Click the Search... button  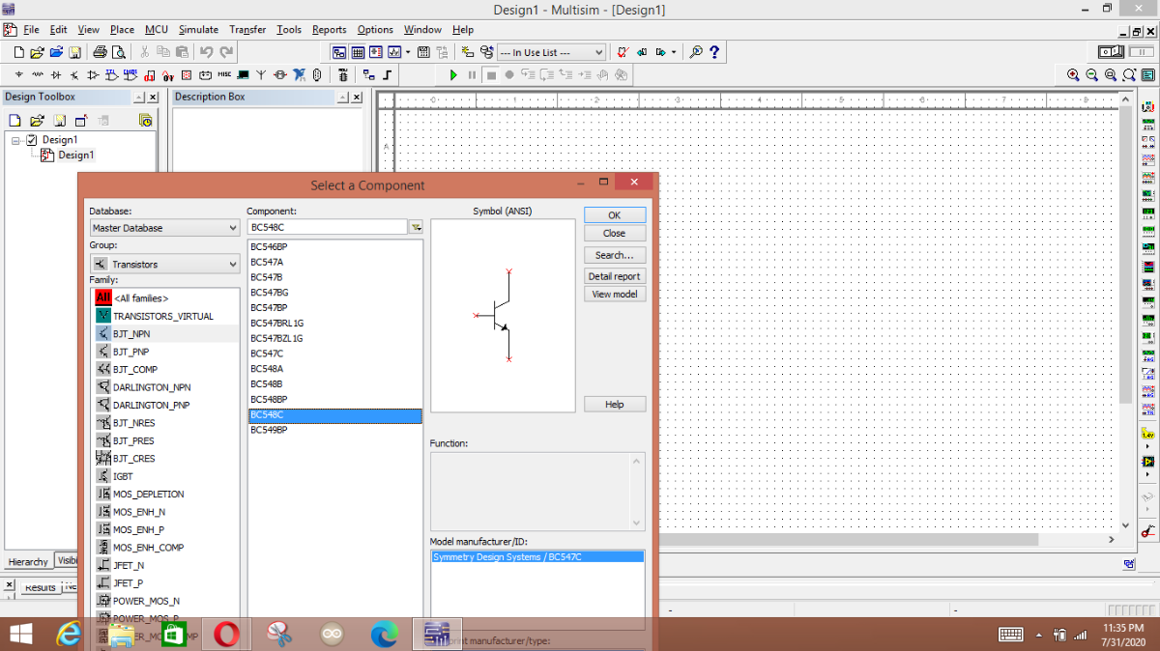click(614, 255)
